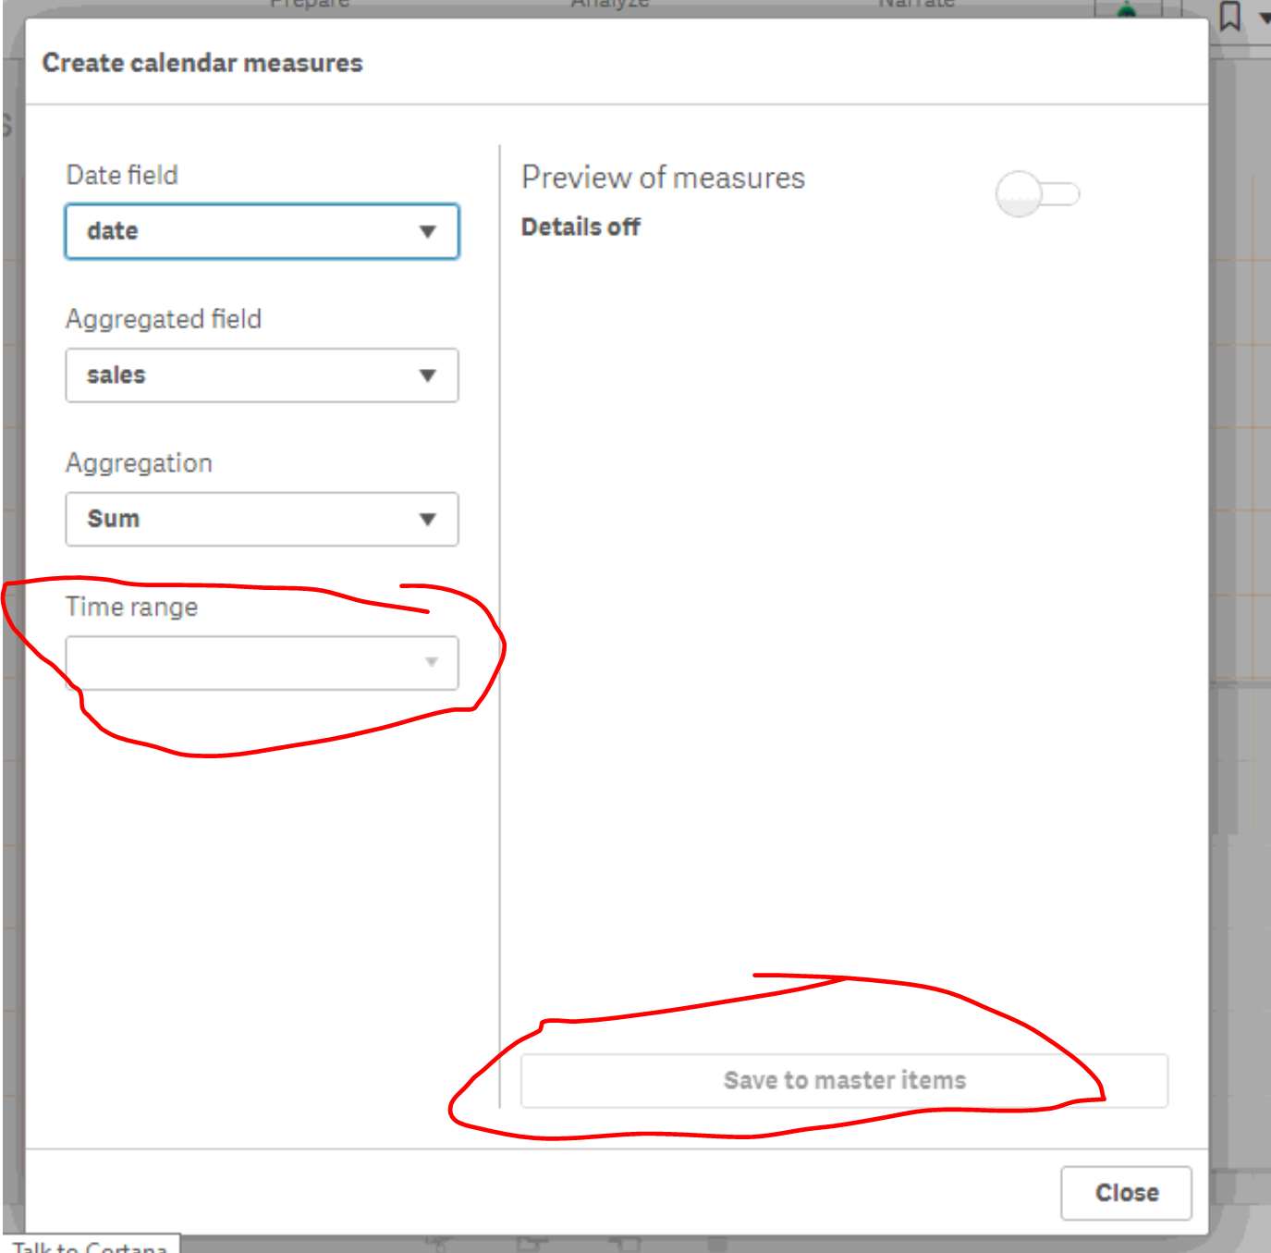The height and width of the screenshot is (1253, 1271).
Task: Enable measure details with the preview switch
Action: 1039,191
